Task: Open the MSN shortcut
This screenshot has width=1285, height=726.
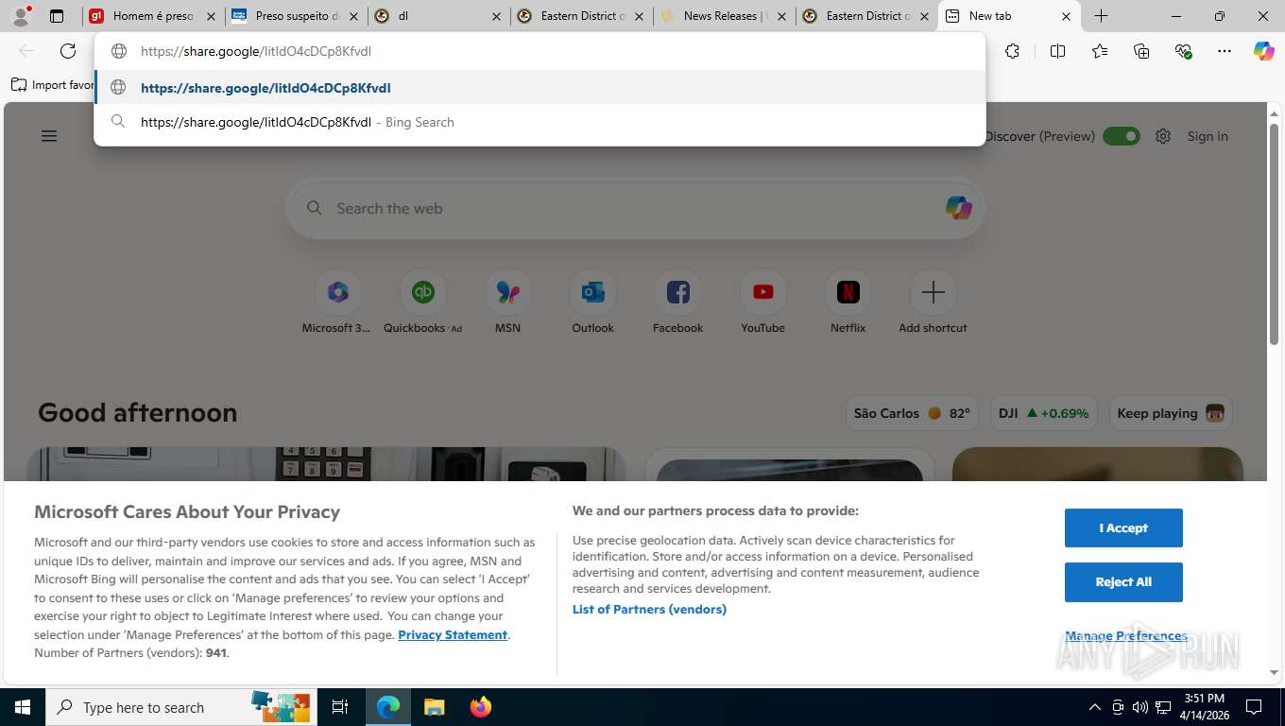Action: pyautogui.click(x=507, y=302)
